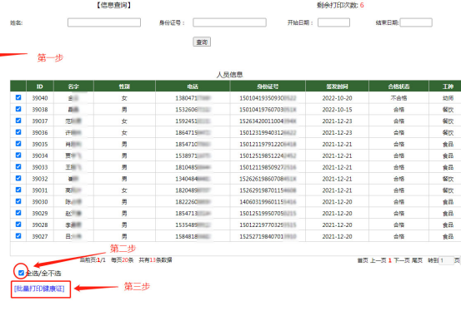Go to 首页 first page link
The image size is (461, 311).
(363, 260)
